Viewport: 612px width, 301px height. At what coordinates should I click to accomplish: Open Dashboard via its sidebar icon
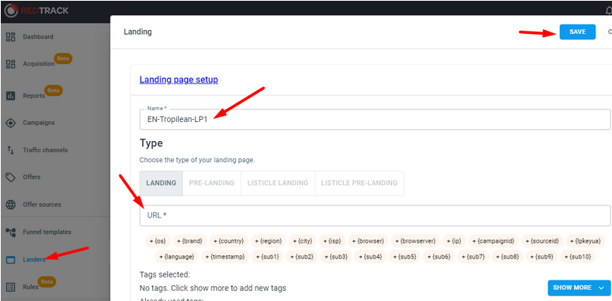tap(11, 37)
